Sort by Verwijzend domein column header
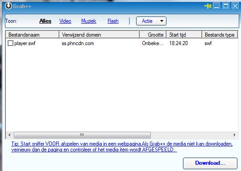 [99, 35]
